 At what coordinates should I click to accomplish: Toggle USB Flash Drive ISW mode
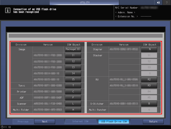click(114, 122)
